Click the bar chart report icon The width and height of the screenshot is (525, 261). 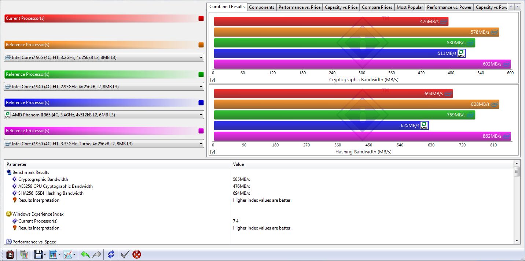pos(53,254)
